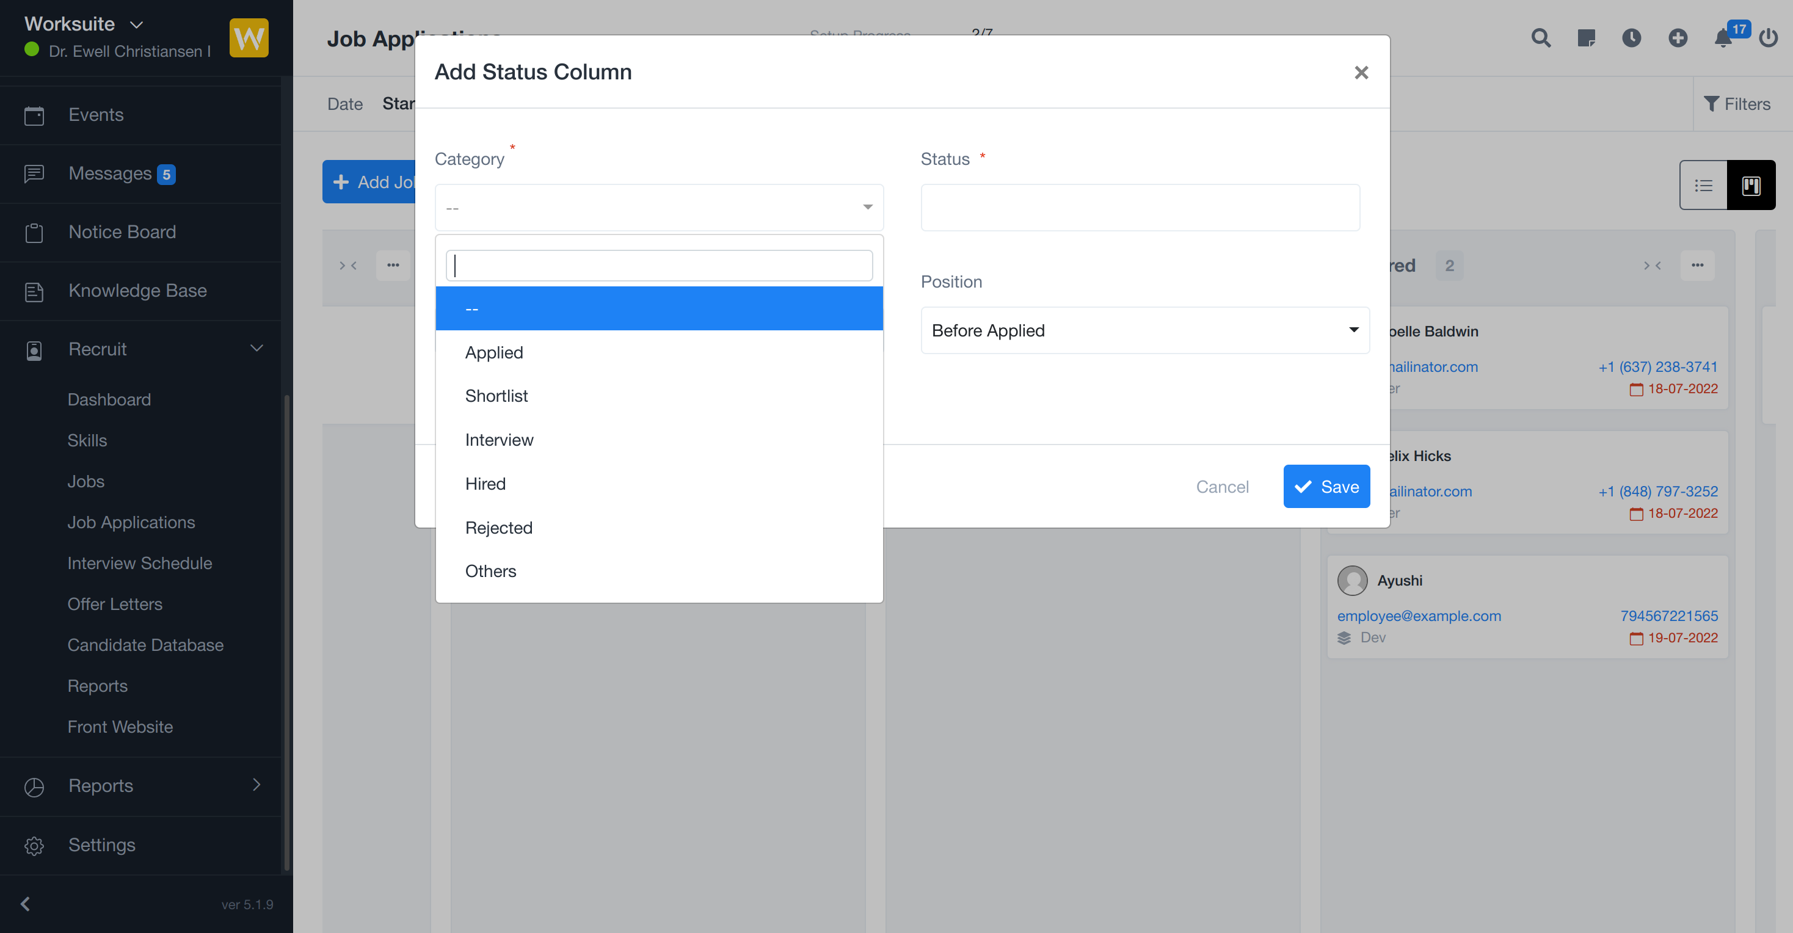The width and height of the screenshot is (1793, 933).
Task: Click the search magnifier icon in header
Action: 1540,38
